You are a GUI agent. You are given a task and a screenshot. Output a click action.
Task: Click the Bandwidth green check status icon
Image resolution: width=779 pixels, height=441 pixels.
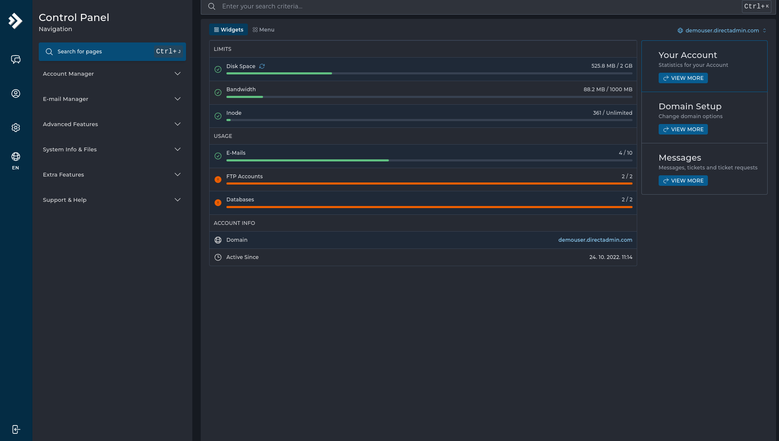tap(218, 92)
